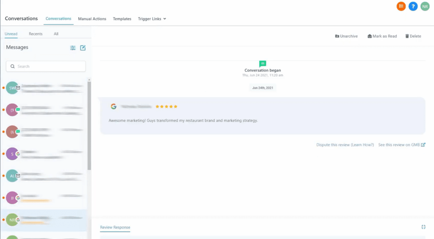
Task: Open the blue help question mark icon
Action: coord(413,6)
